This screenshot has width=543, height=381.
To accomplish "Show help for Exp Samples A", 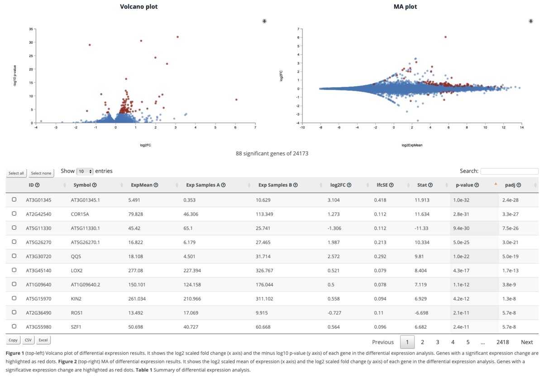I will coord(224,185).
